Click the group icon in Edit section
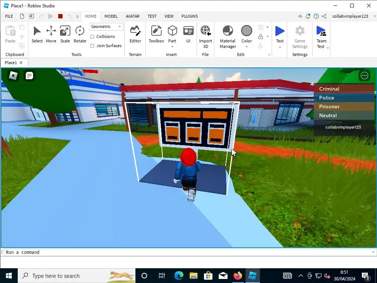This screenshot has height=283, width=377. click(x=260, y=27)
